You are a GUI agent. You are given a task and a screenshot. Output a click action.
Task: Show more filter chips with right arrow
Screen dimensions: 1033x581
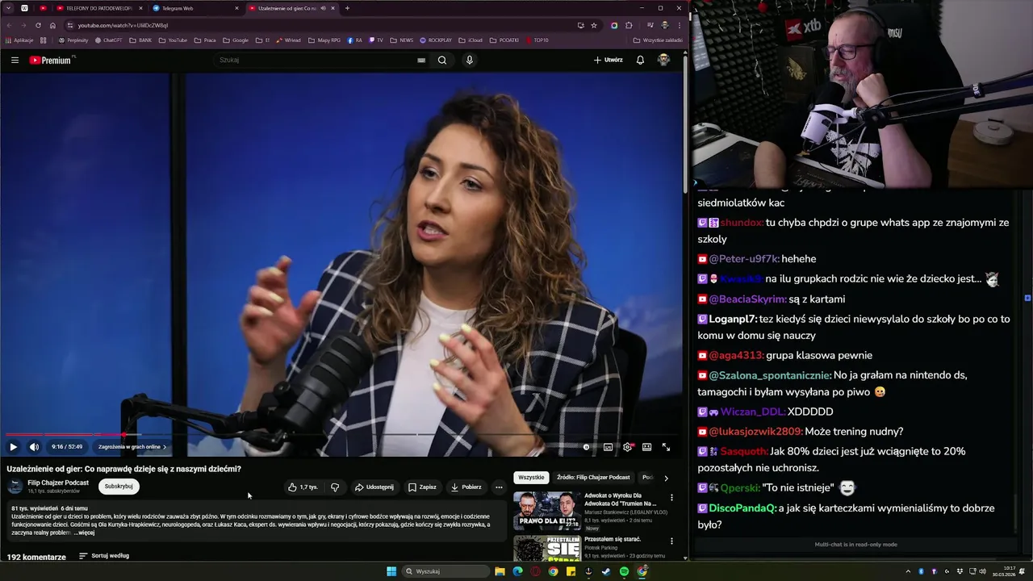[x=666, y=478]
